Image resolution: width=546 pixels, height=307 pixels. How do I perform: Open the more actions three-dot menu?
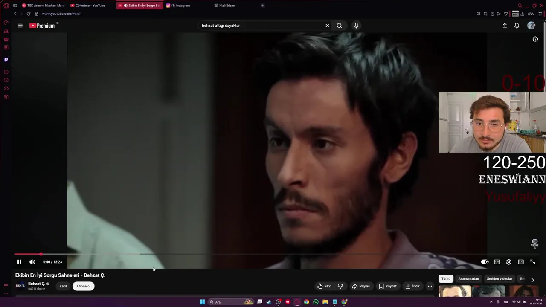(x=430, y=286)
